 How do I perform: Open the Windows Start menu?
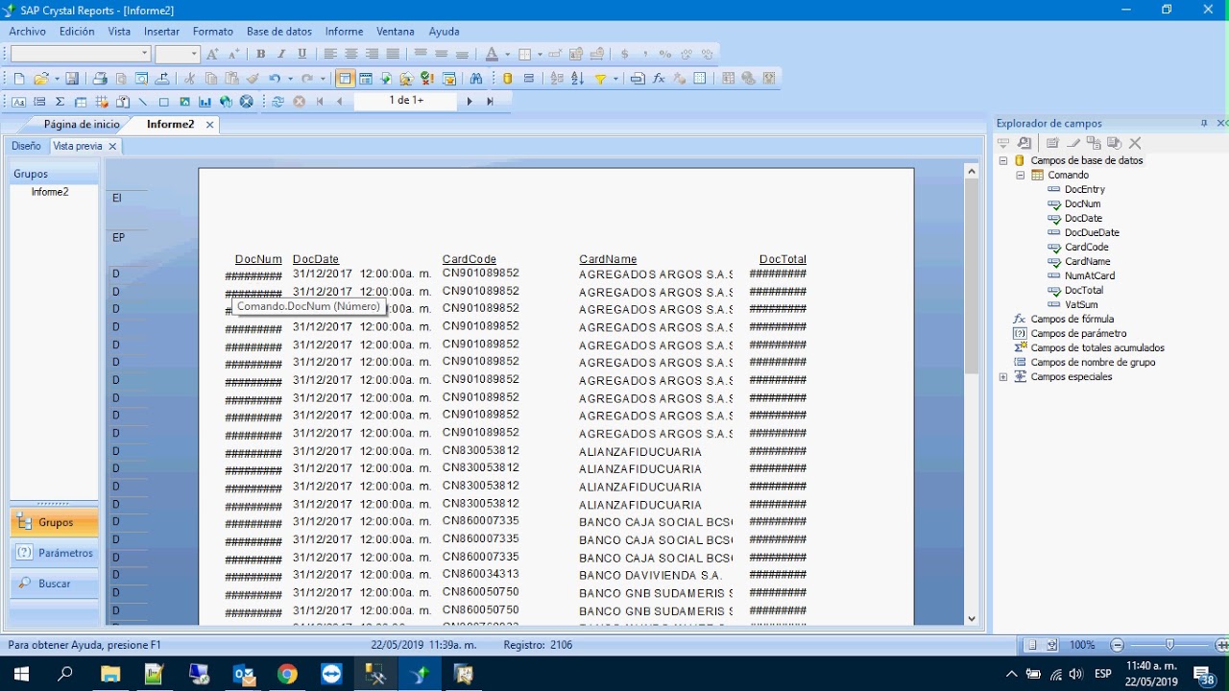tap(20, 675)
